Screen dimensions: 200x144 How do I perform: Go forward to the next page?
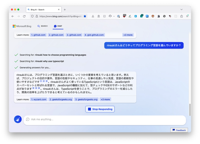(18, 16)
